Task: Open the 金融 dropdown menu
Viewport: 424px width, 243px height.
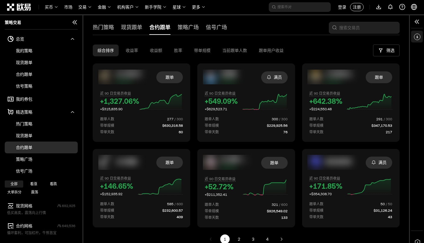Action: click(104, 7)
